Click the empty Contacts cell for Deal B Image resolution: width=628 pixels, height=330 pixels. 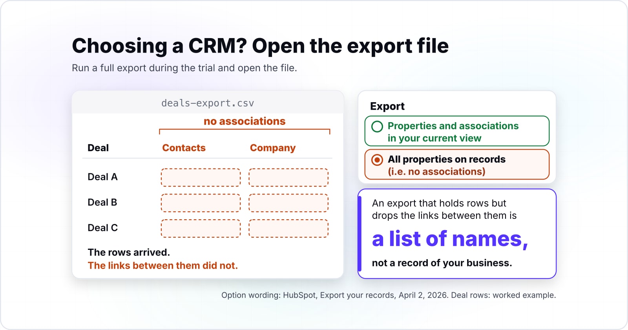click(x=201, y=203)
